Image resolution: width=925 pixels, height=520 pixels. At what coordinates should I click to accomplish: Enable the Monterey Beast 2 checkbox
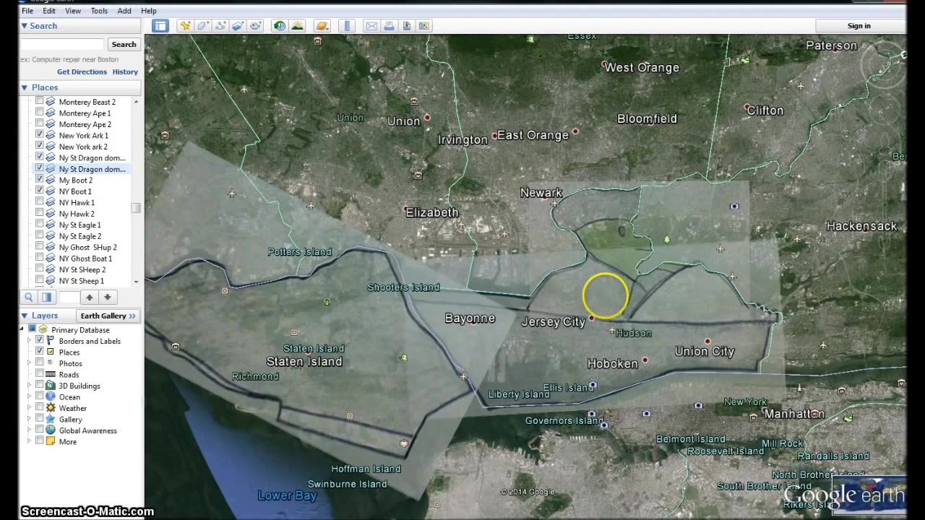pos(40,102)
